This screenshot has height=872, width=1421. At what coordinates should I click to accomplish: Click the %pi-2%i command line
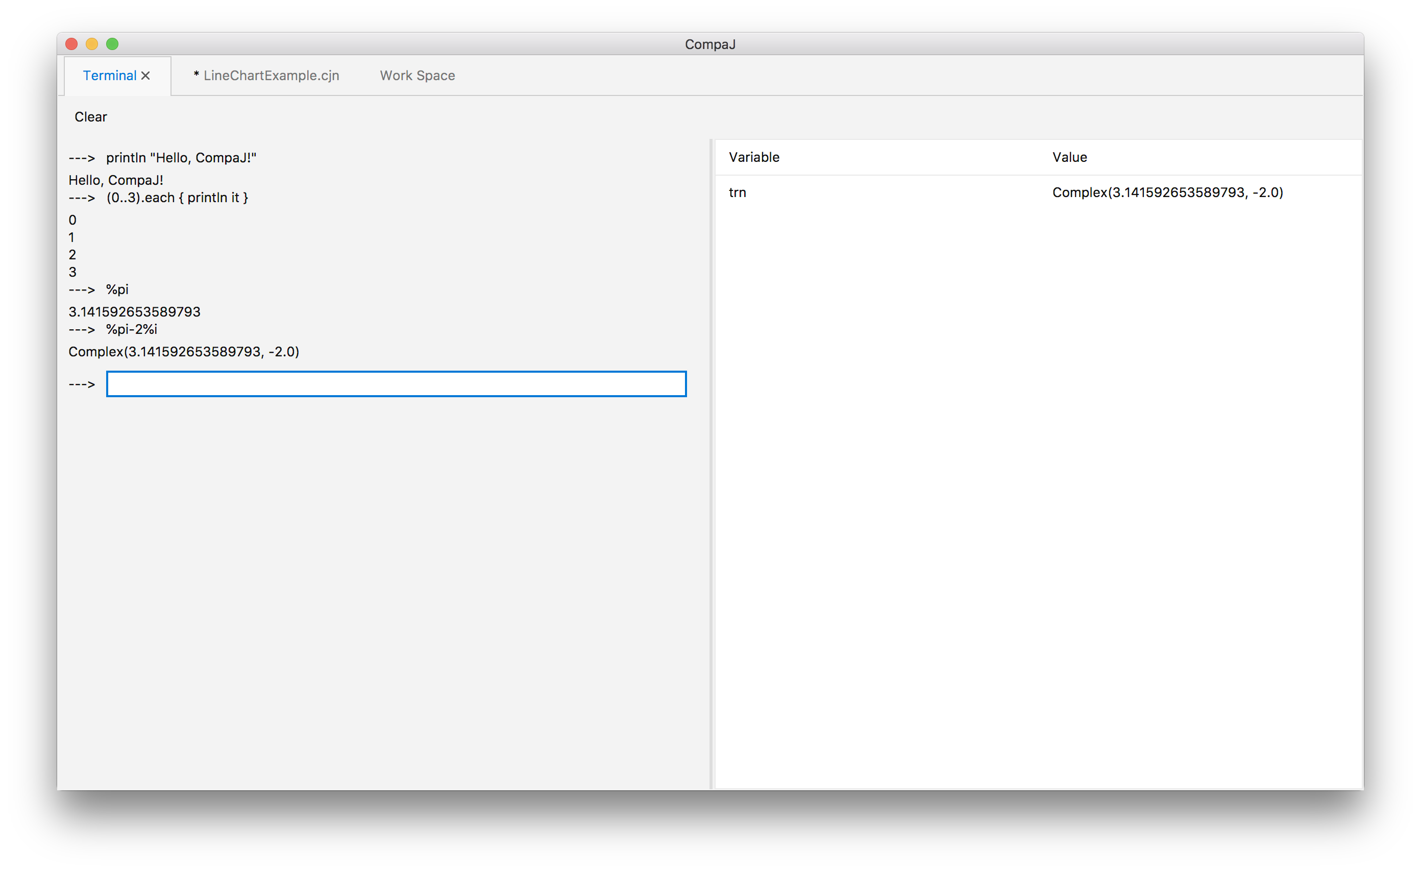click(131, 329)
